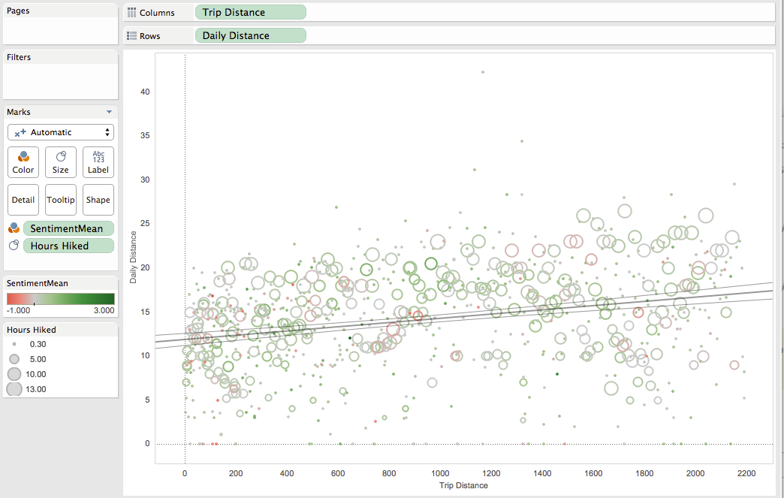Click the Label marks card icon
The width and height of the screenshot is (784, 498).
pyautogui.click(x=98, y=156)
